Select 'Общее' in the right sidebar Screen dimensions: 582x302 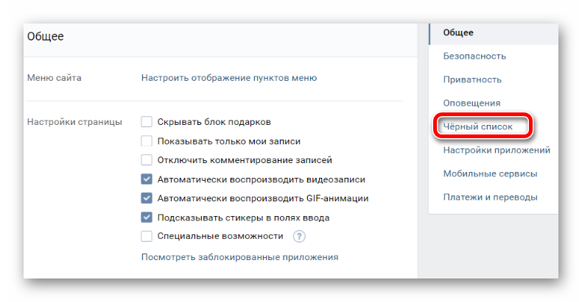pyautogui.click(x=458, y=32)
